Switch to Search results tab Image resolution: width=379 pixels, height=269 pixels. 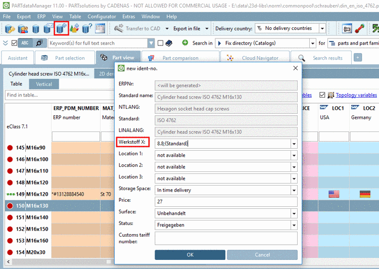[x=321, y=58]
